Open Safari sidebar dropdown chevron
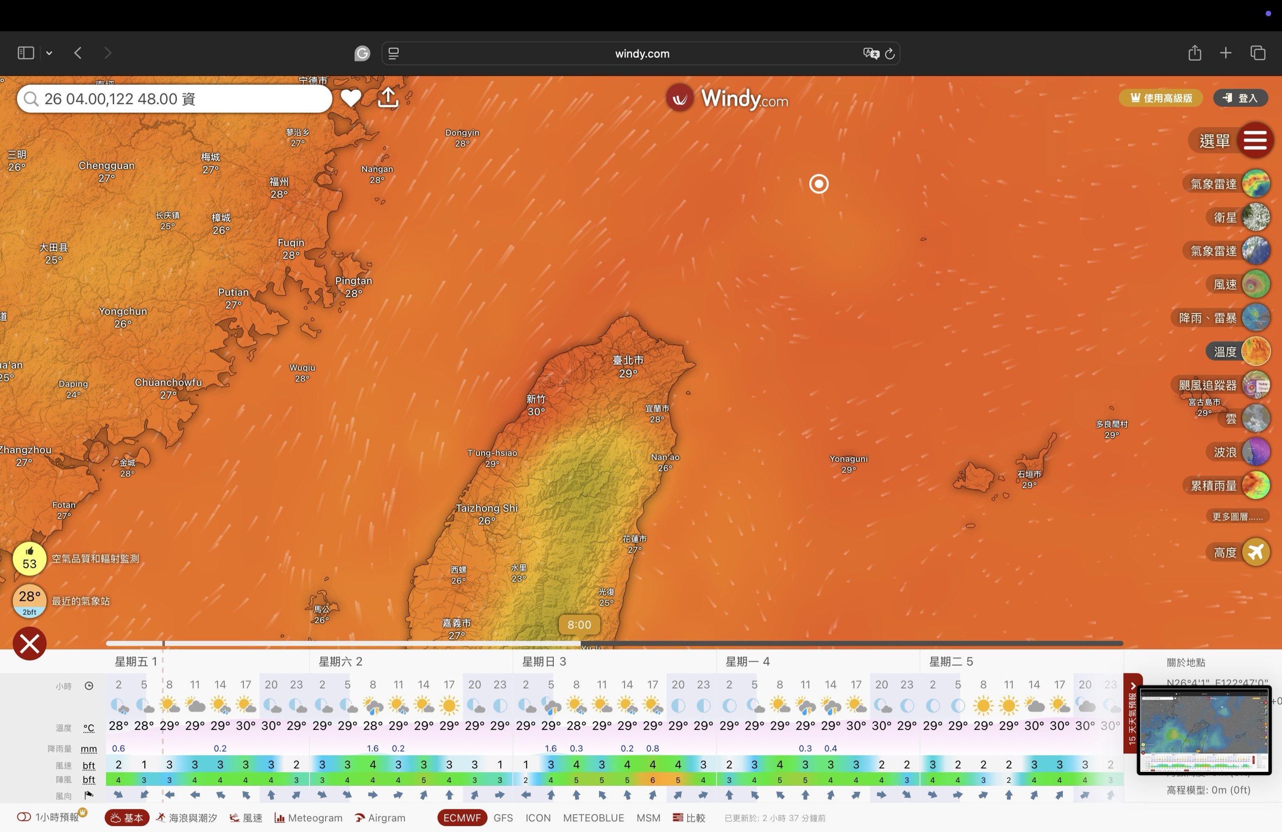This screenshot has height=832, width=1282. pyautogui.click(x=49, y=53)
